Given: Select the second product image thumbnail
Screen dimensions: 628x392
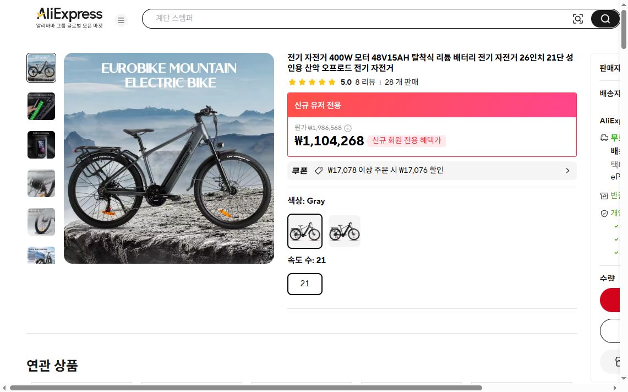Looking at the screenshot, I should pos(41,106).
